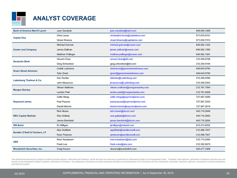Image resolution: width=237 pixels, height=178 pixels.
Task: Click analyst name Cedrik Lachance
Action: (x=66, y=69)
